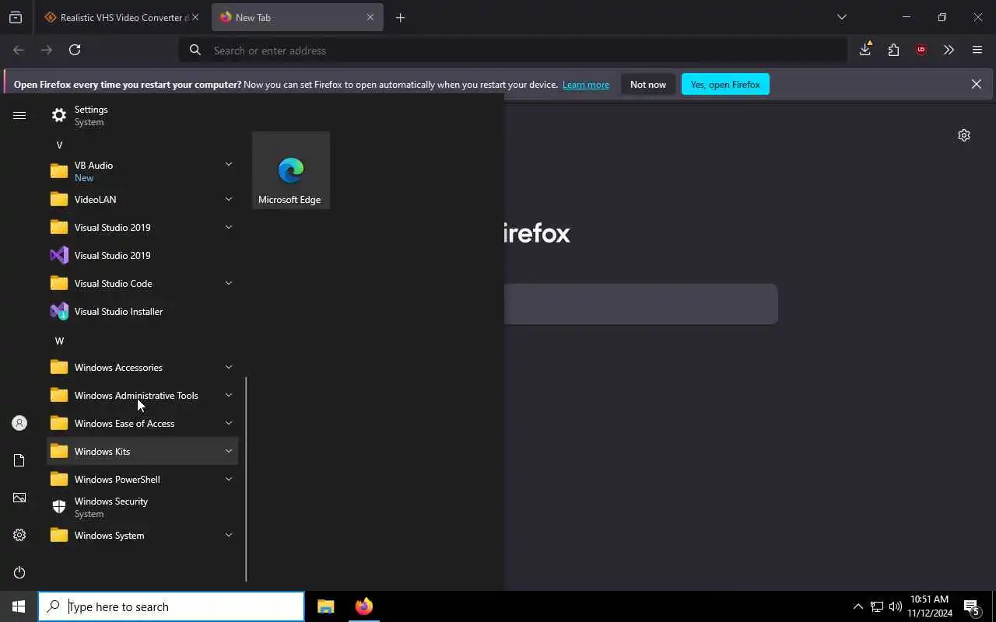Personalize new tab gear icon
Viewport: 996px width, 622px height.
pos(964,135)
